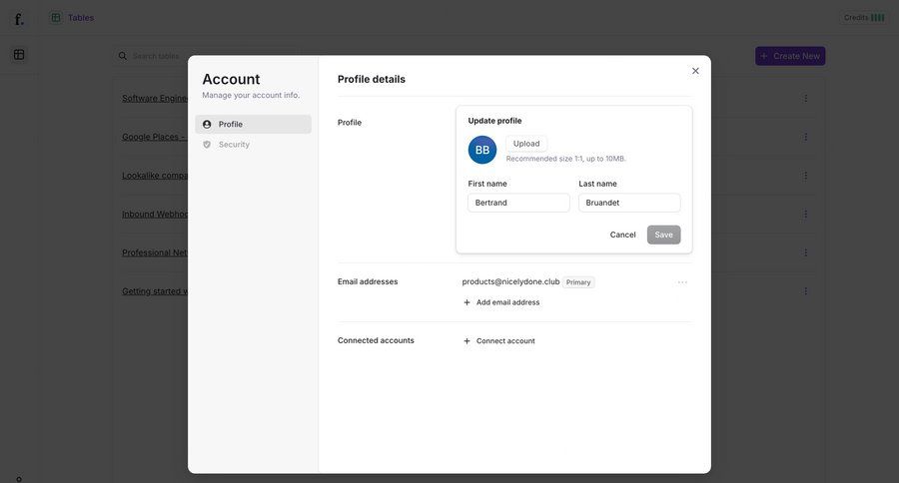Click the shield icon next to Security
The image size is (899, 483).
(x=207, y=145)
